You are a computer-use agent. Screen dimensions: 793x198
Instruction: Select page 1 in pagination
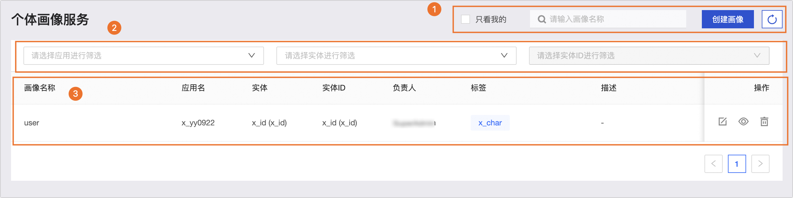pos(737,164)
